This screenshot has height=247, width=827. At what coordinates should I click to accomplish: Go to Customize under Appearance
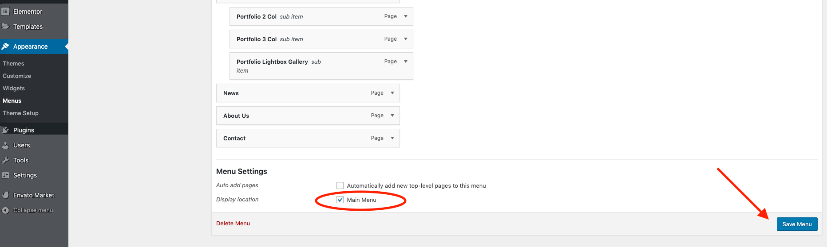coord(17,76)
